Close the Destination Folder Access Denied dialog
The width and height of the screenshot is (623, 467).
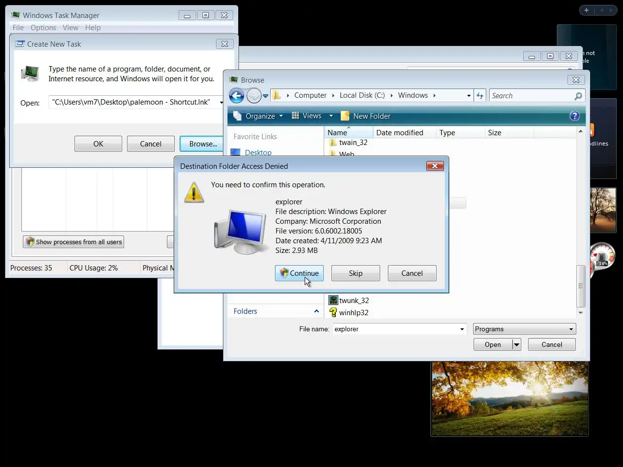click(x=435, y=166)
